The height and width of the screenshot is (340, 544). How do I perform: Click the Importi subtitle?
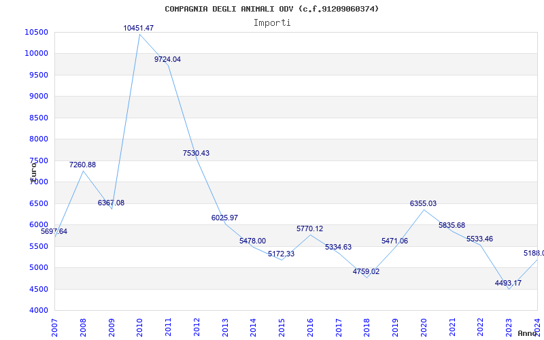click(272, 23)
